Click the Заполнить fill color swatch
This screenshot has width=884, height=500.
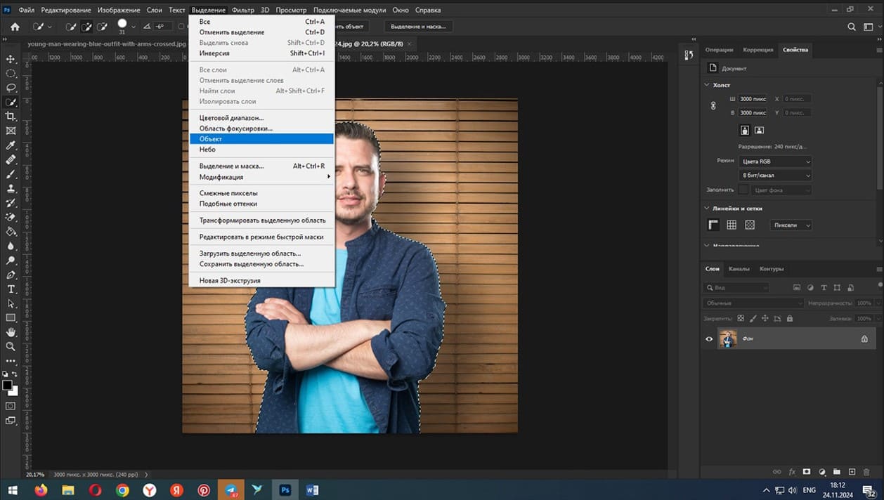point(743,190)
